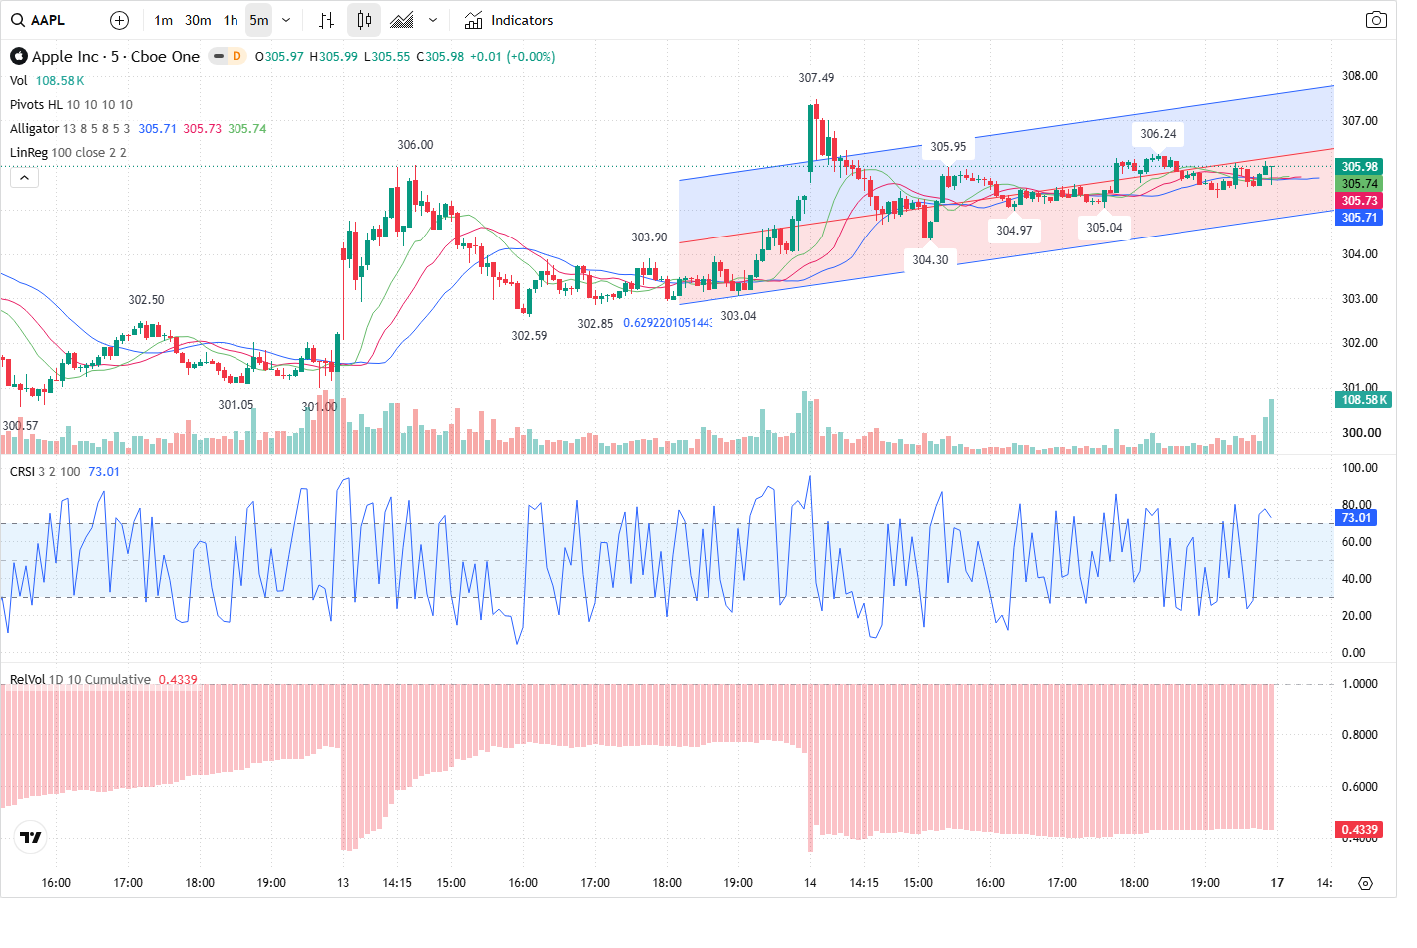The image size is (1417, 948).
Task: Click the pink 305.73 price label
Action: tap(1359, 201)
